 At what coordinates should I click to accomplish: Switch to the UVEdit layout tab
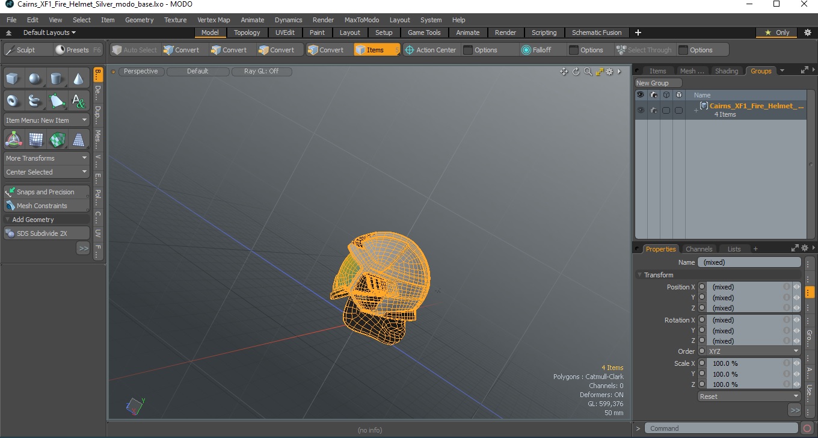pyautogui.click(x=285, y=32)
